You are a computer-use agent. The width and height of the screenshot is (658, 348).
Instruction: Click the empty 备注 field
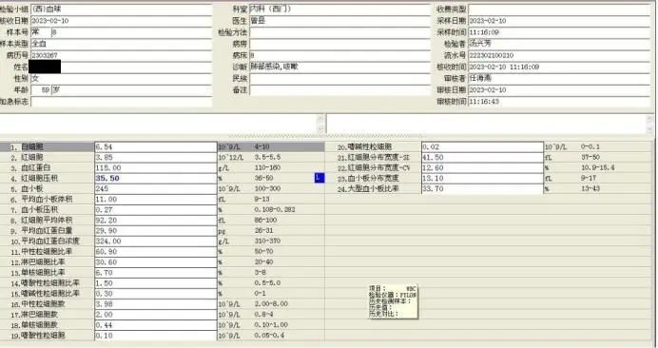click(x=339, y=89)
